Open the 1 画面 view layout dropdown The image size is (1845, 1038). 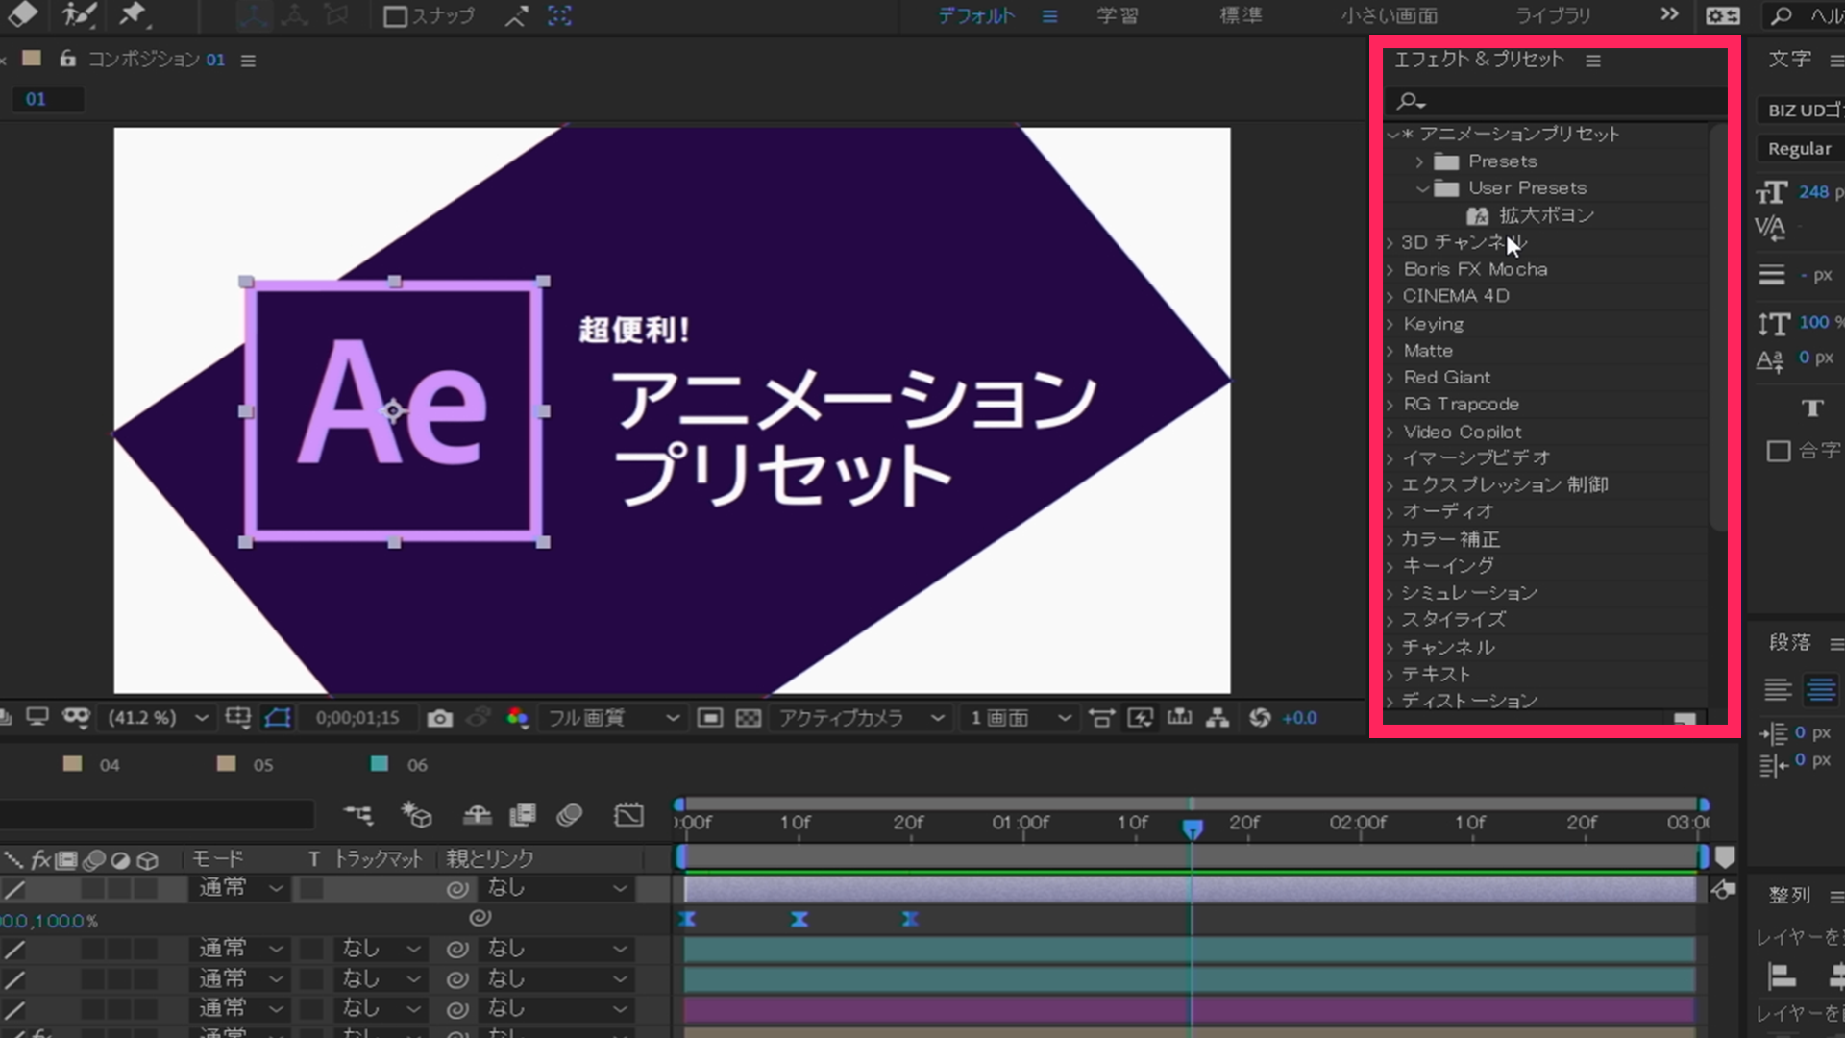(1019, 718)
